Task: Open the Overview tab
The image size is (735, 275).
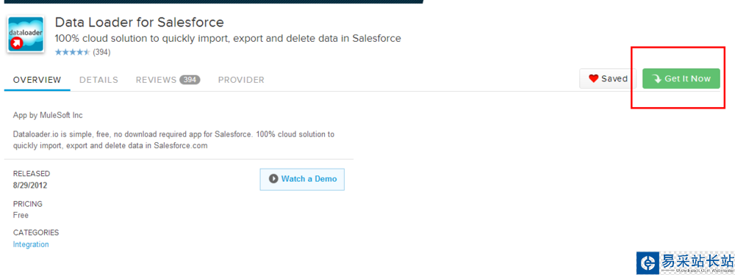Action: (37, 80)
